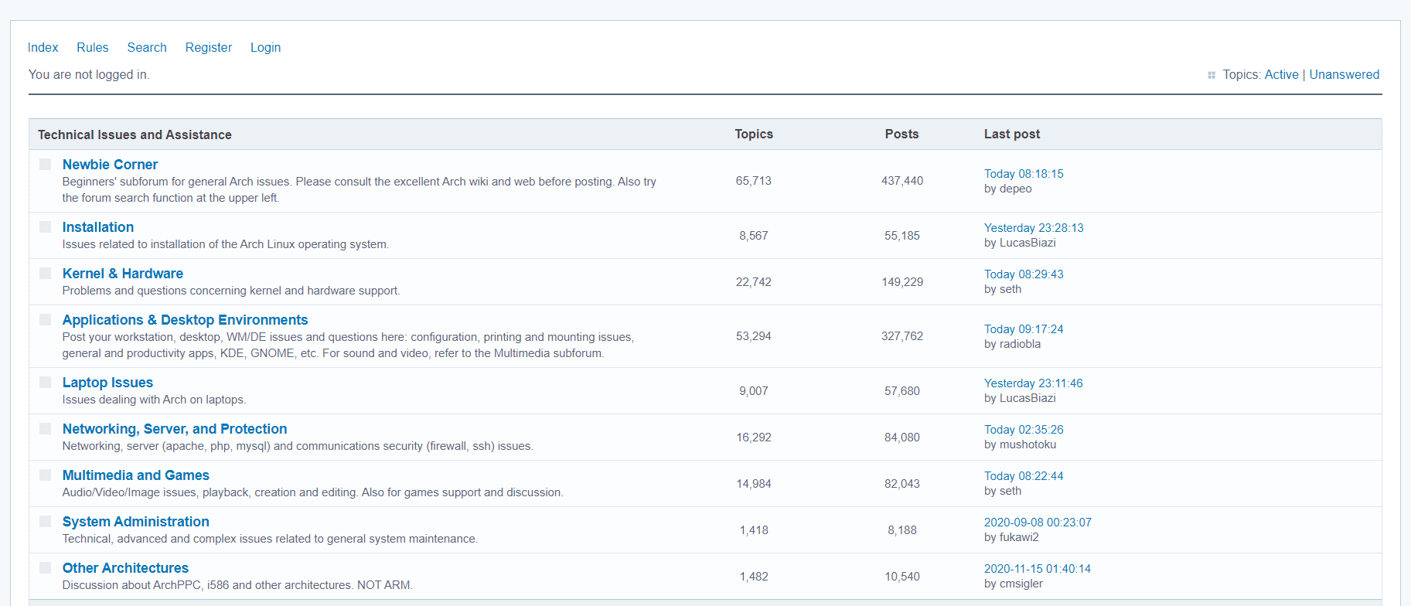Viewport: 1411px width, 606px height.
Task: Click the status icon beside System Administration
Action: tap(46, 522)
